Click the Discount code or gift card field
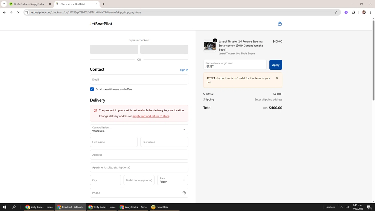This screenshot has width=375, height=211. coord(235,65)
